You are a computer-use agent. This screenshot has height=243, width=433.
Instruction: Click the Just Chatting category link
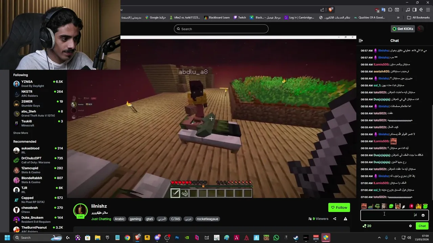(101, 219)
